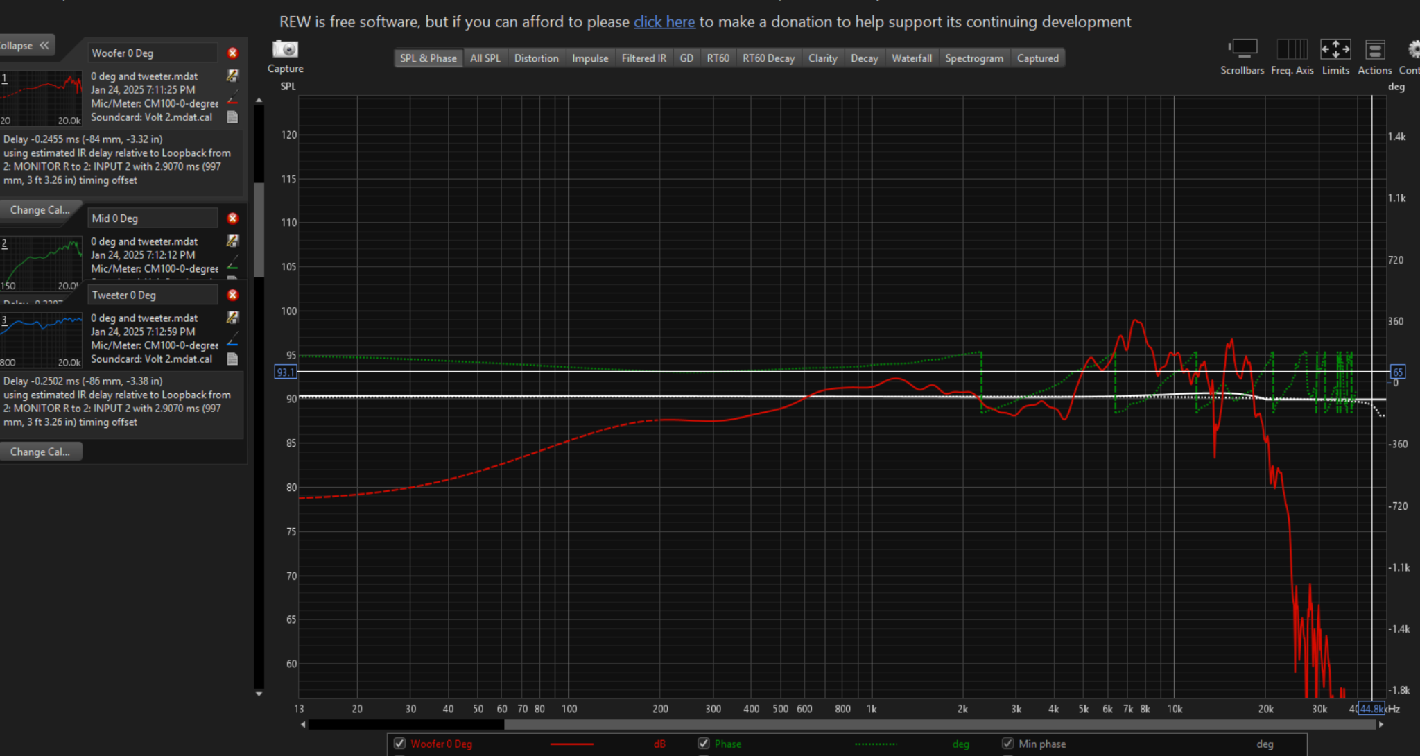Switch to the SPL & Phase tab
Image resolution: width=1420 pixels, height=756 pixels.
click(428, 58)
